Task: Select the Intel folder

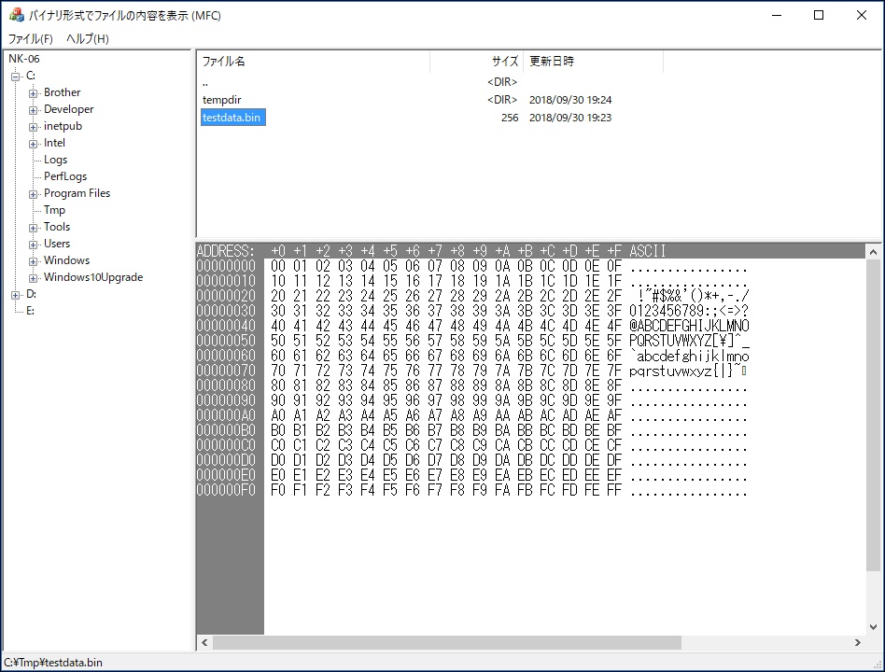Action: pyautogui.click(x=54, y=143)
